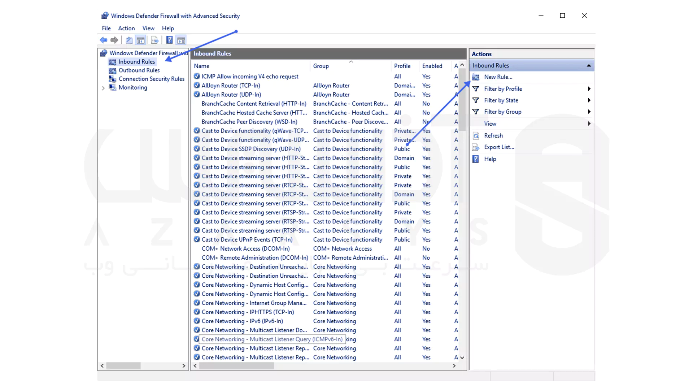693x390 pixels.
Task: Open the File menu
Action: [x=106, y=28]
